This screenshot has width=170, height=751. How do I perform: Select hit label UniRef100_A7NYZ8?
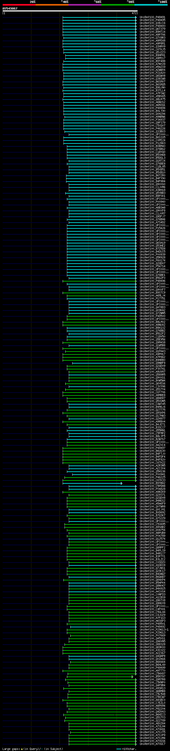[152, 64]
